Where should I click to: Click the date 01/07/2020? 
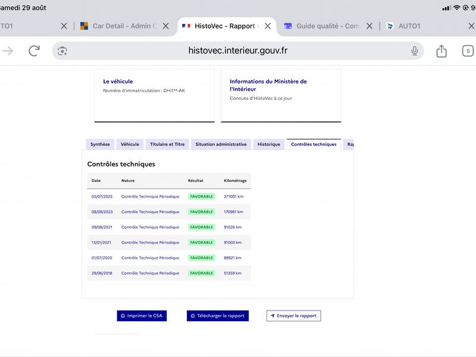coord(102,258)
